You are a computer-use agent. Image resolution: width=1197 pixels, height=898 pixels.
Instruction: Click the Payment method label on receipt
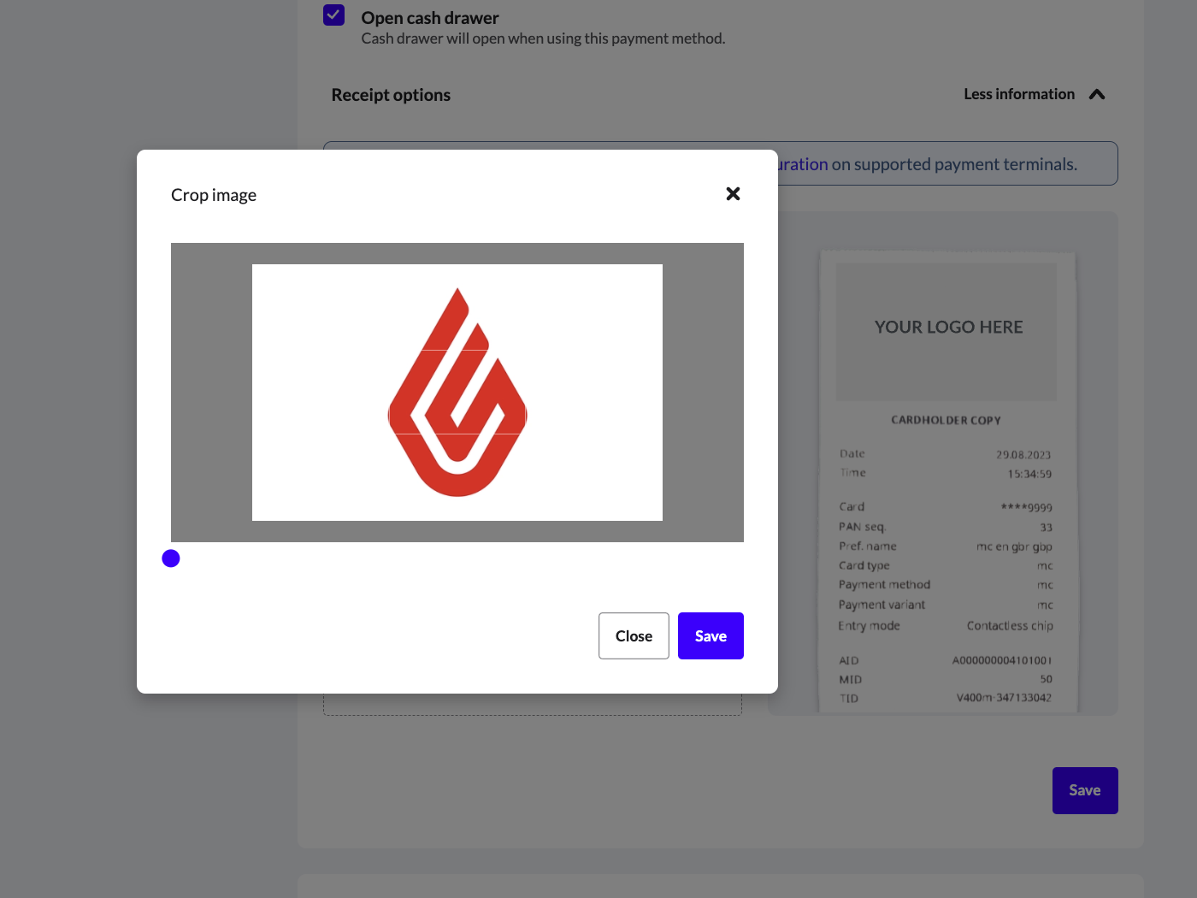884,585
